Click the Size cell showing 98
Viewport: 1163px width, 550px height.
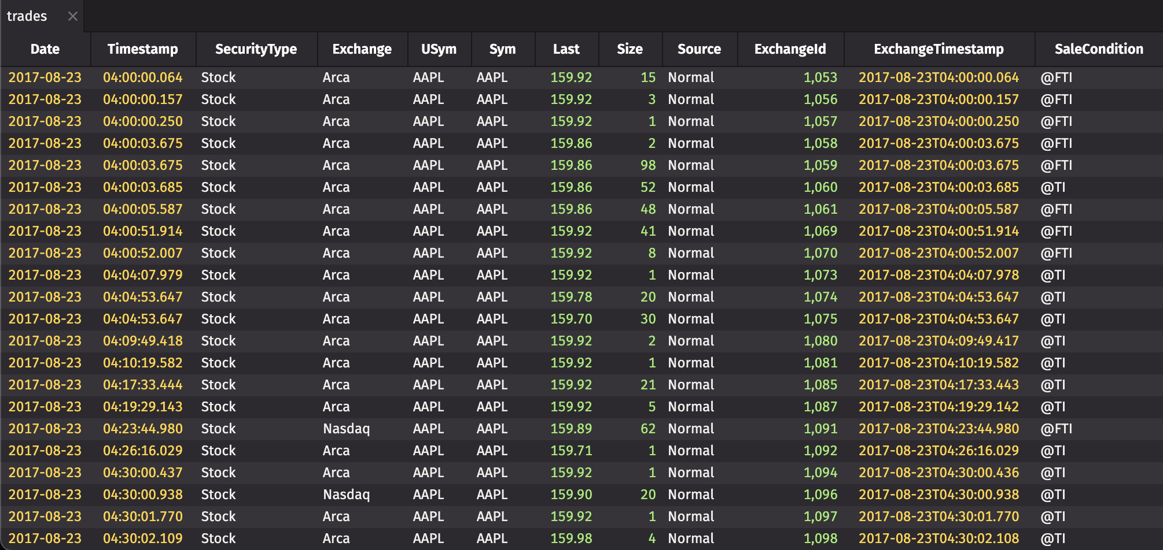pos(647,165)
